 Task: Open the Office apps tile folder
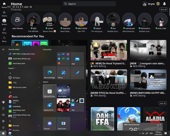pos(64,59)
